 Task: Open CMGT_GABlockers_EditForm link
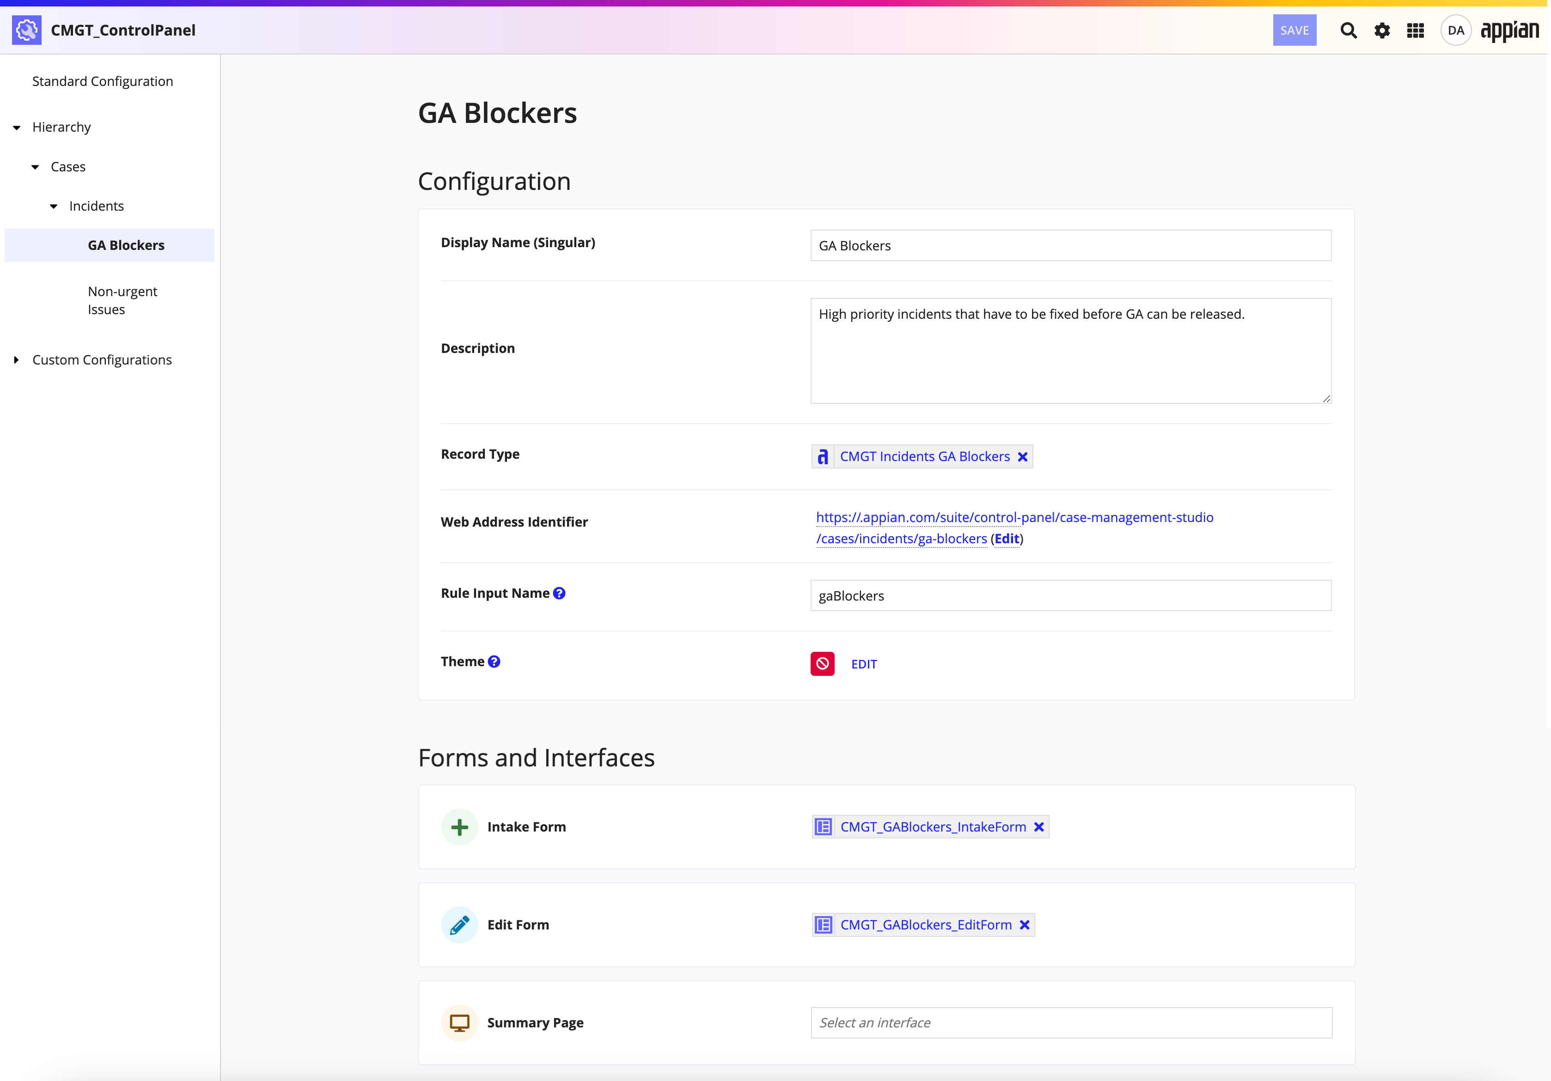(x=926, y=924)
